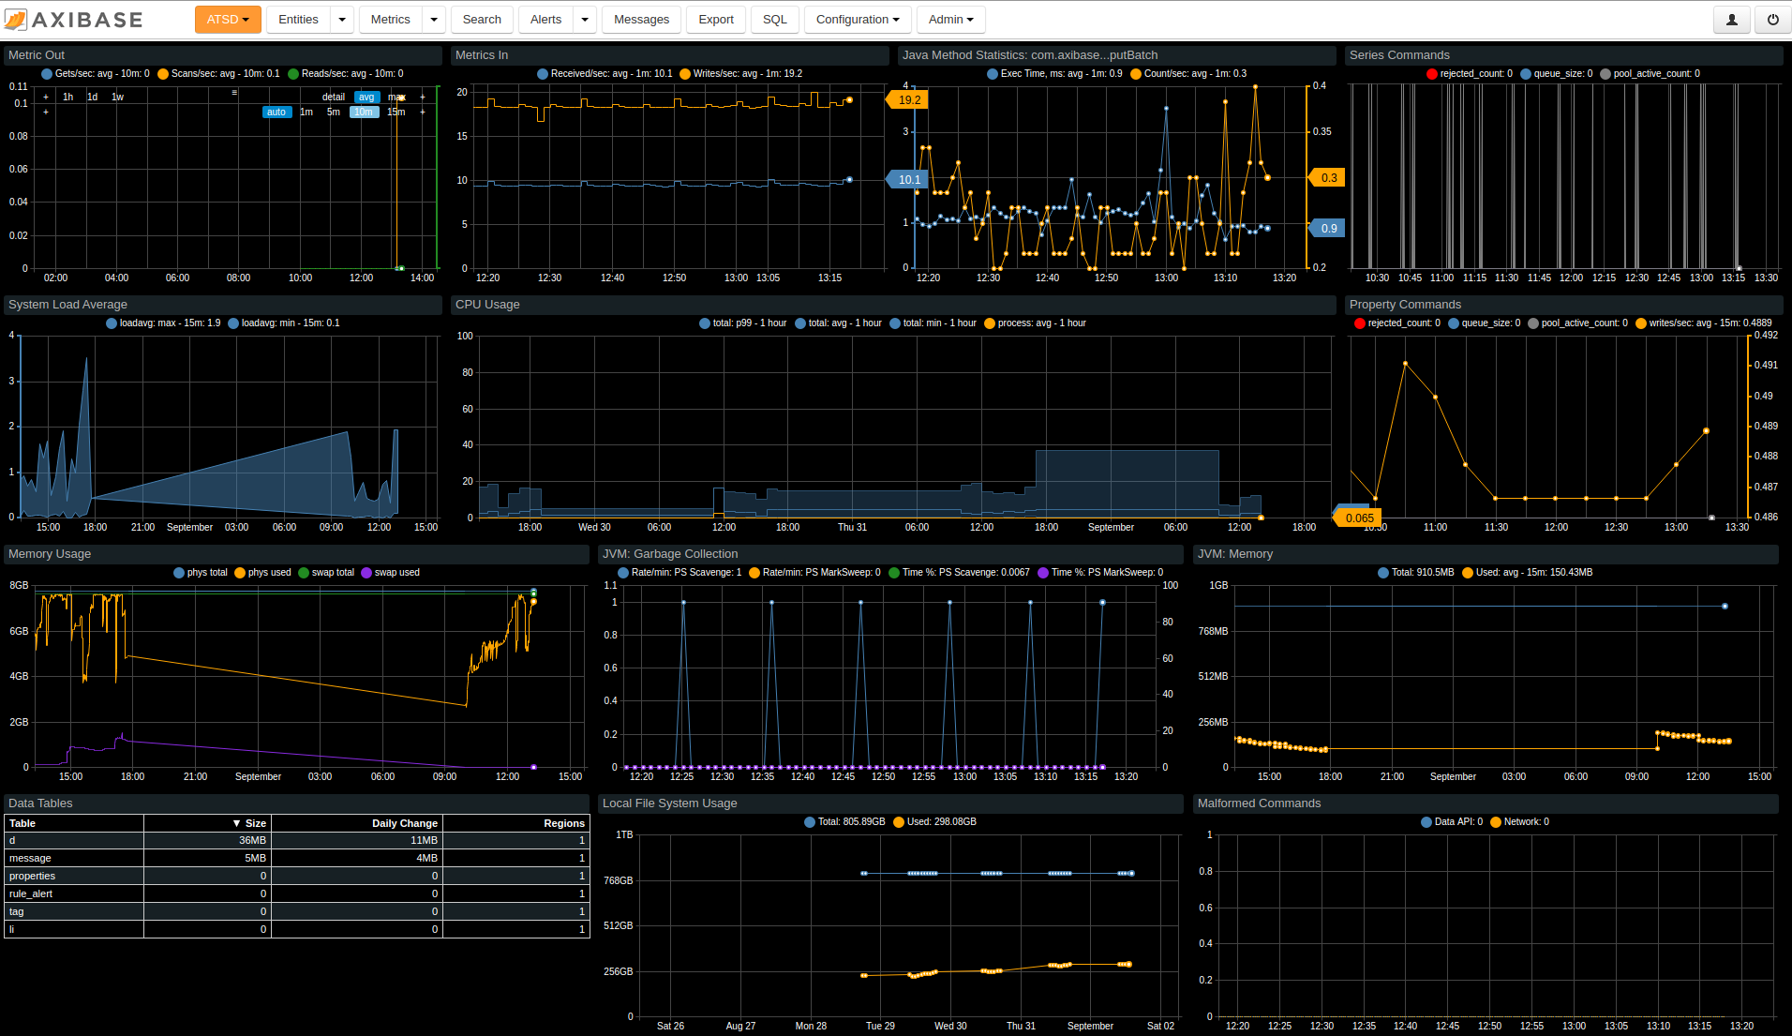Open the ATSD dropdown
Screen dimensions: 1792x1036
pos(228,20)
